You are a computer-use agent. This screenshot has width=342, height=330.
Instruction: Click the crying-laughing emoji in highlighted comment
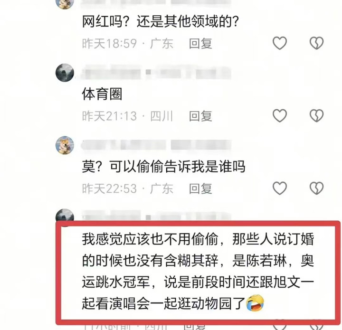pyautogui.click(x=255, y=303)
